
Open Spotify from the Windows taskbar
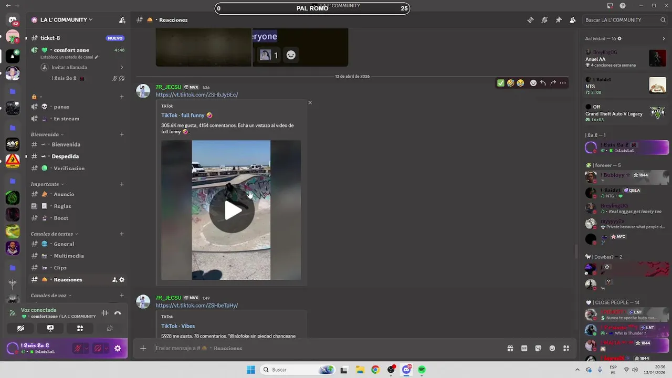pyautogui.click(x=422, y=370)
